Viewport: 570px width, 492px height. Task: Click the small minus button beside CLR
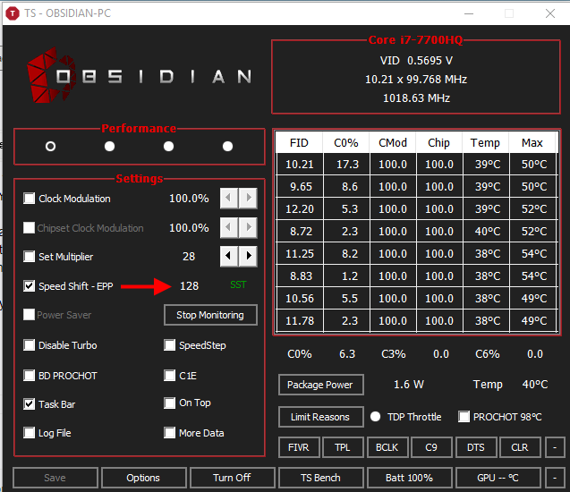coord(555,446)
